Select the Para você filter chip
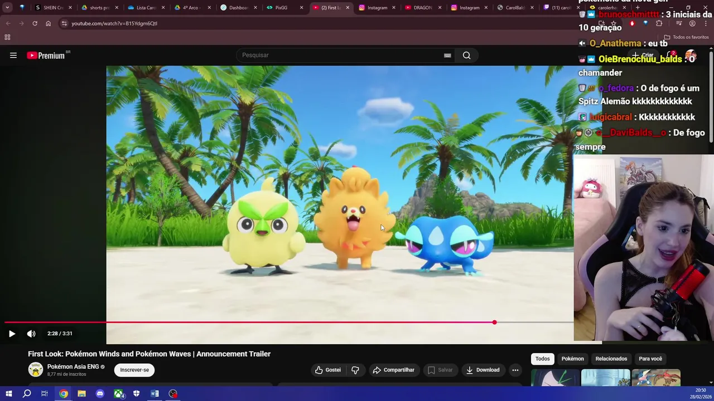The width and height of the screenshot is (714, 401). click(x=650, y=359)
